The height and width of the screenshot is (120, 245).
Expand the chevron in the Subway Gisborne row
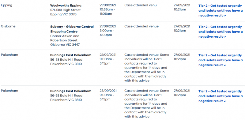[225, 37]
